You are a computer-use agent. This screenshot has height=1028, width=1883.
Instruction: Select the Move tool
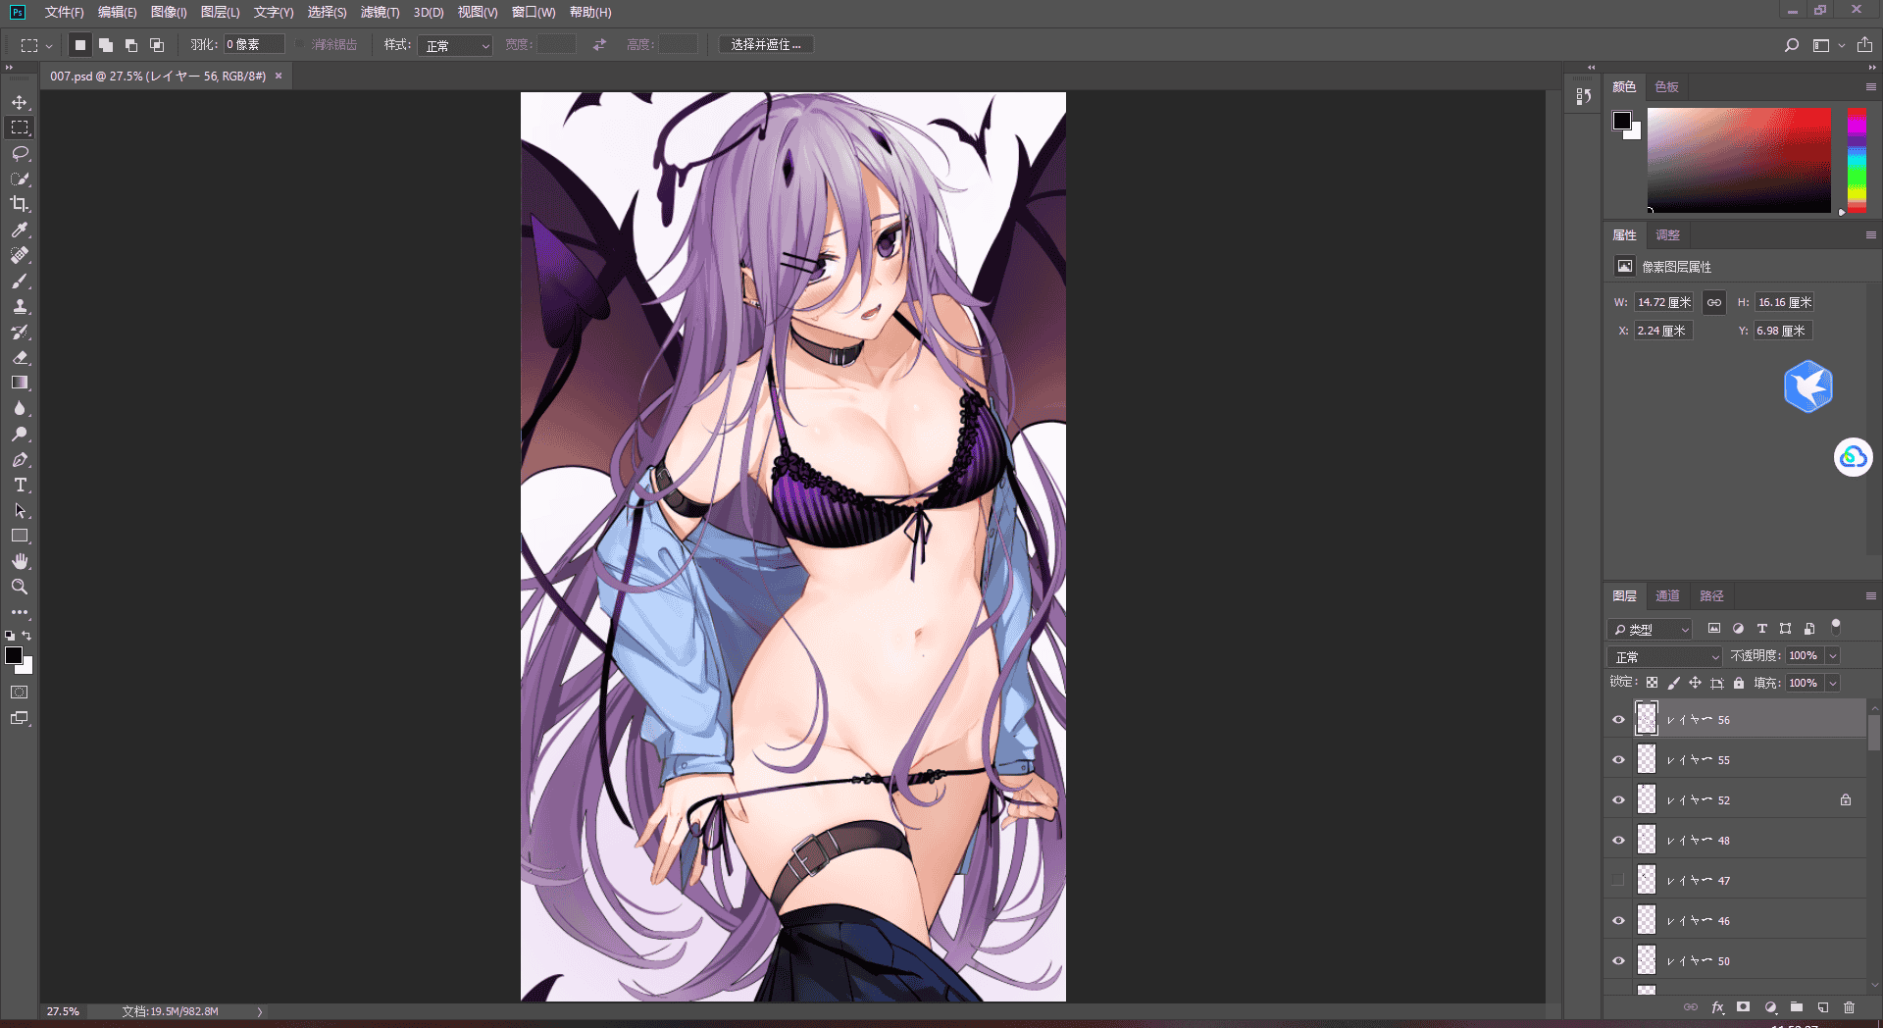pyautogui.click(x=20, y=102)
